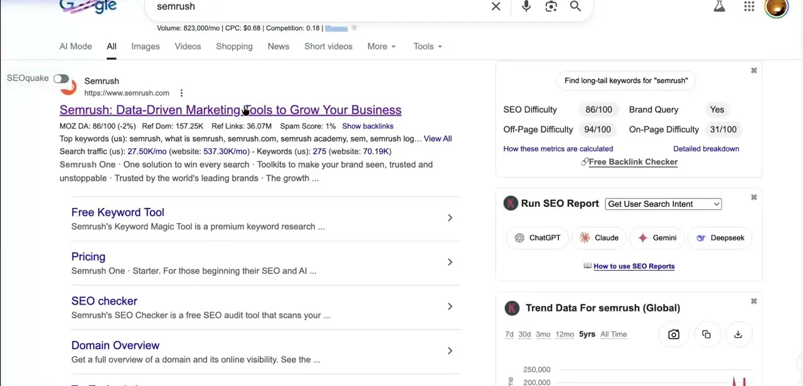This screenshot has width=803, height=386.
Task: Close the Trend Data widget
Action: point(754,302)
